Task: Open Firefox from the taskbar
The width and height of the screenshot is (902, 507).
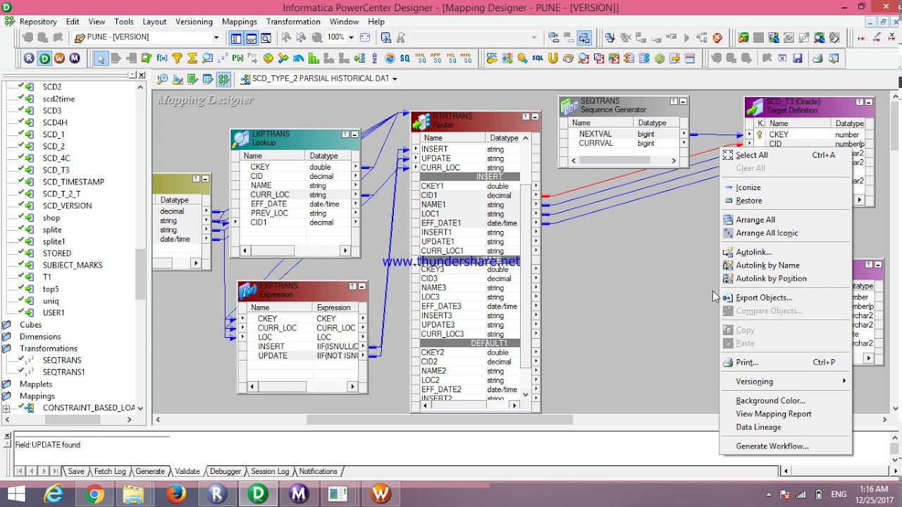Action: pyautogui.click(x=176, y=494)
